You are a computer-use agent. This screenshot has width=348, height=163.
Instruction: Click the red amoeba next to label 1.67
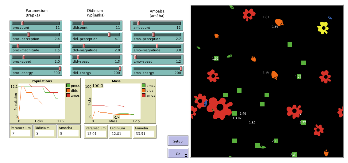[x=249, y=15]
